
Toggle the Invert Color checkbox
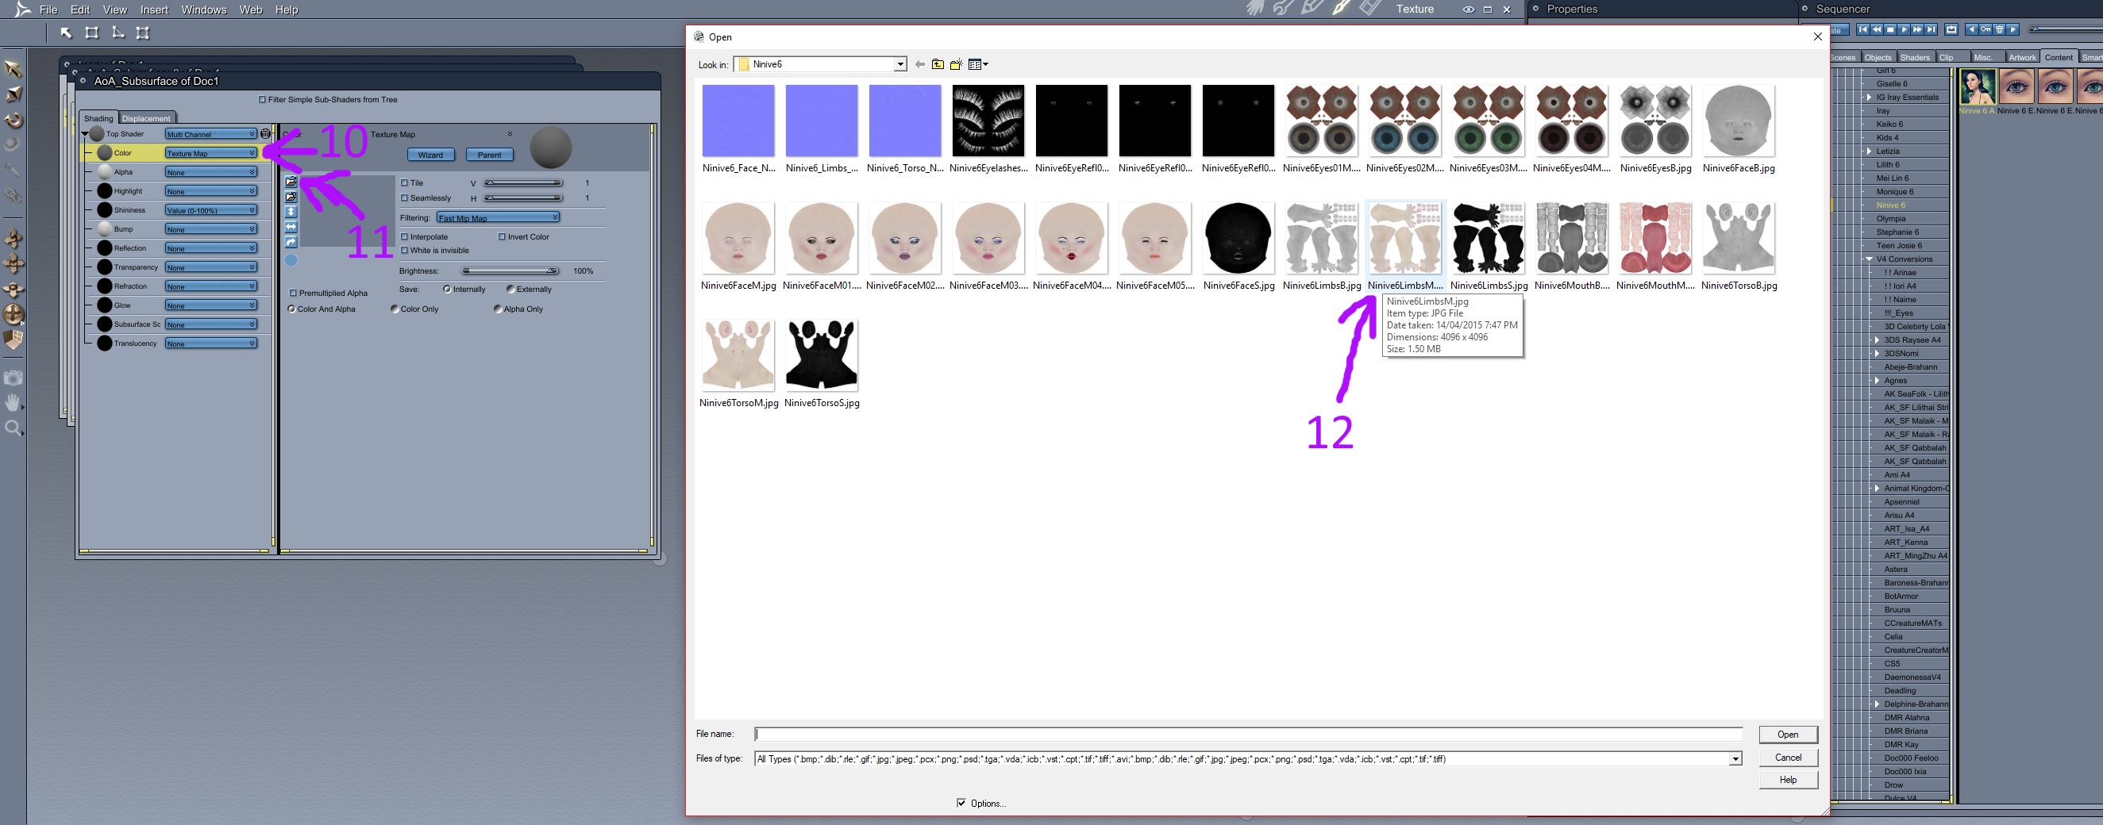502,236
